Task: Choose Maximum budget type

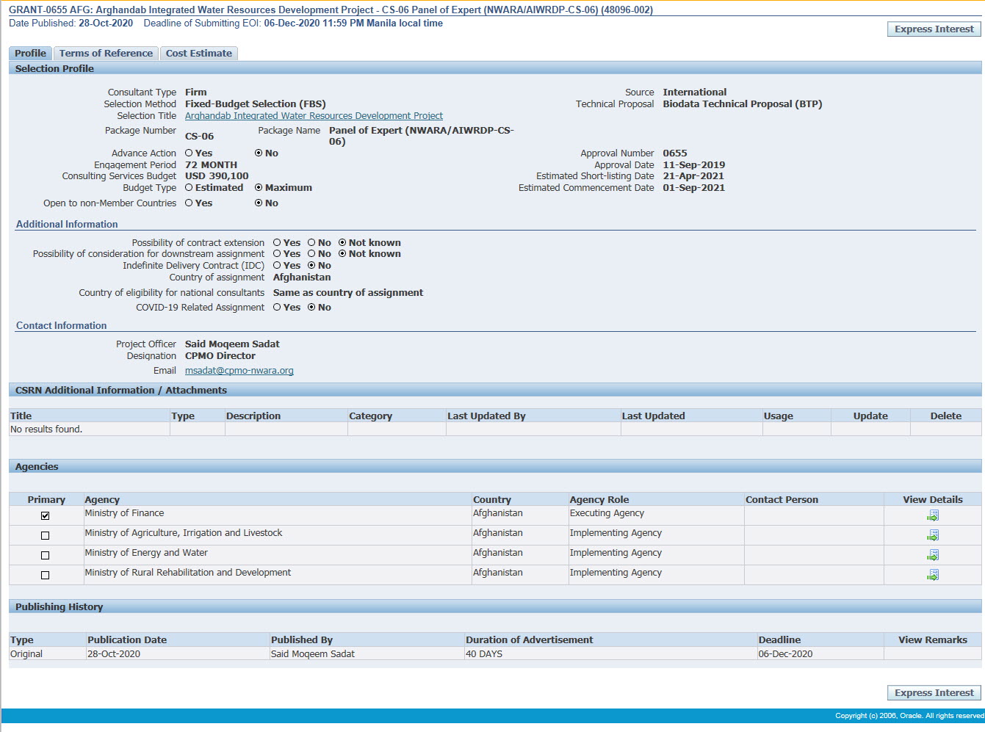Action: click(259, 187)
